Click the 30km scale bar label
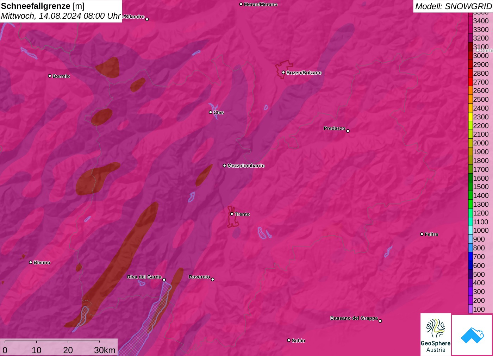 [105, 350]
